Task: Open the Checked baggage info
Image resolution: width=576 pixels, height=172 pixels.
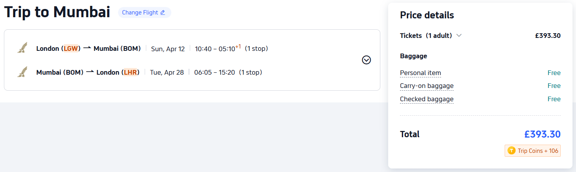Action: pyautogui.click(x=427, y=99)
